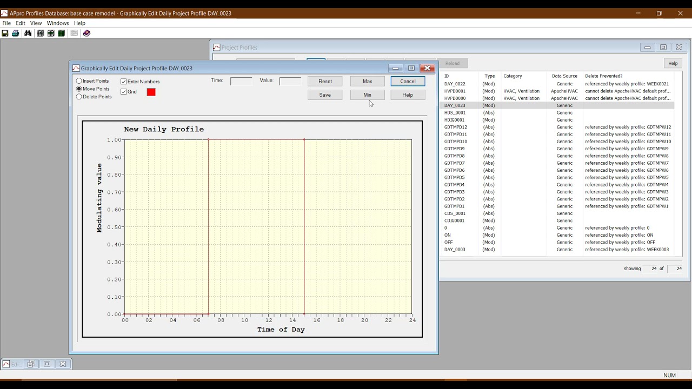Click Help button in Project Profiles window

click(673, 63)
